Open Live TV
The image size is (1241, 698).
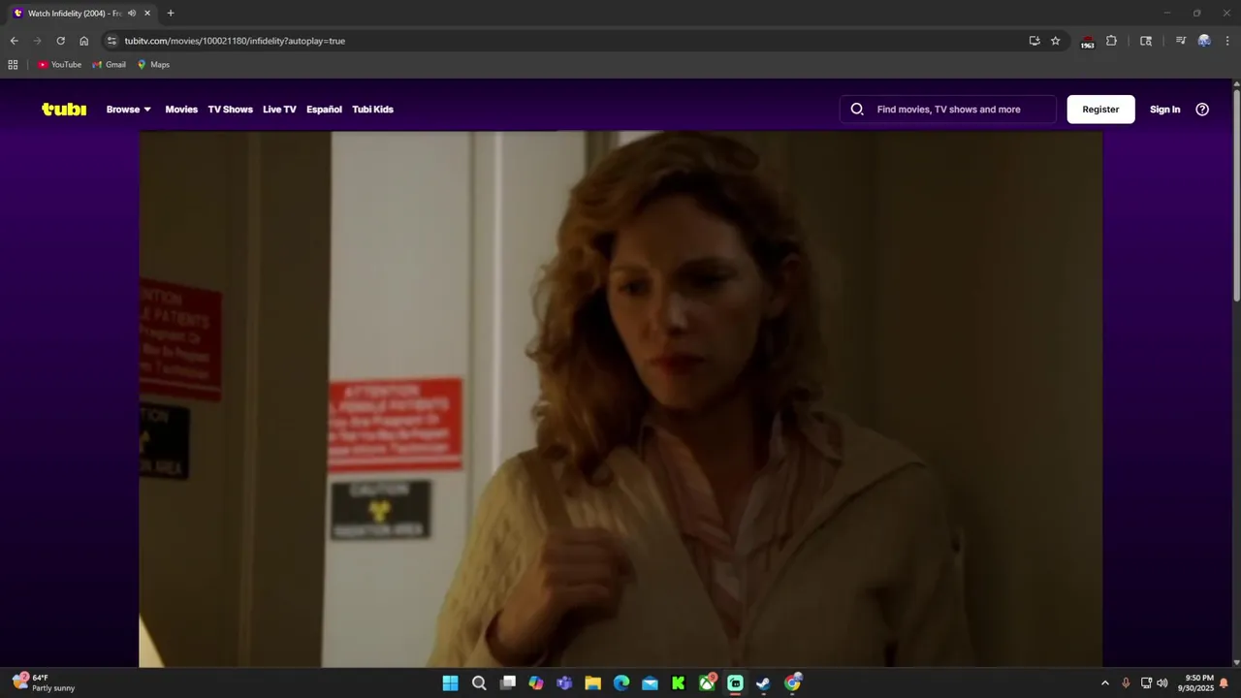(x=279, y=110)
